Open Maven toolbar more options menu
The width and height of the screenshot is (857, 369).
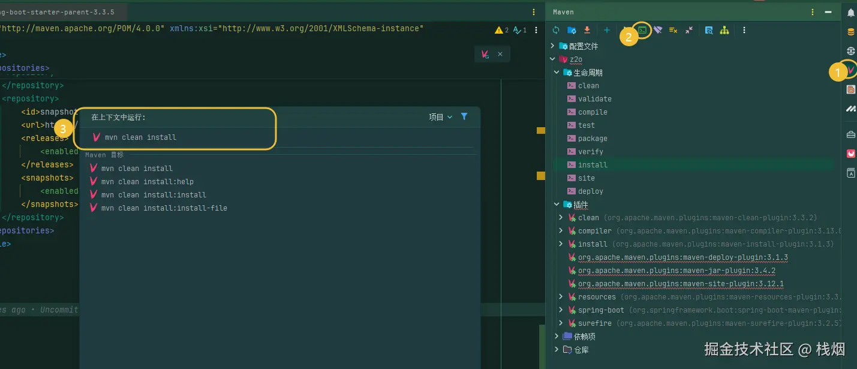pyautogui.click(x=744, y=30)
